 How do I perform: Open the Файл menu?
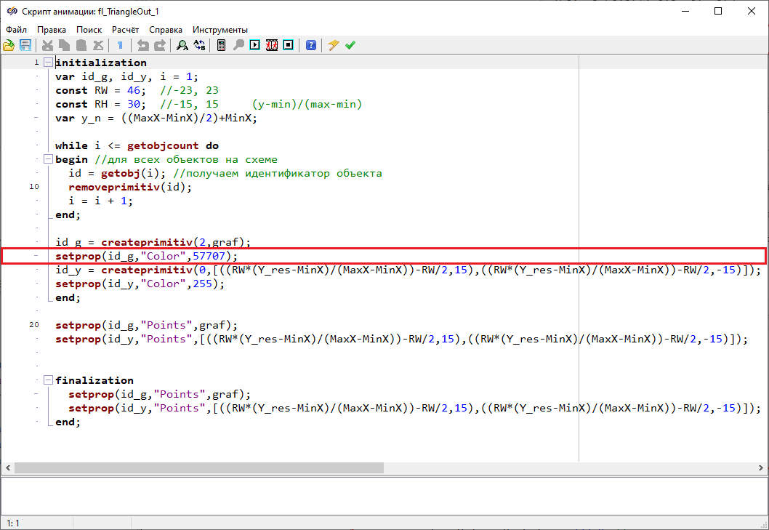pos(16,30)
